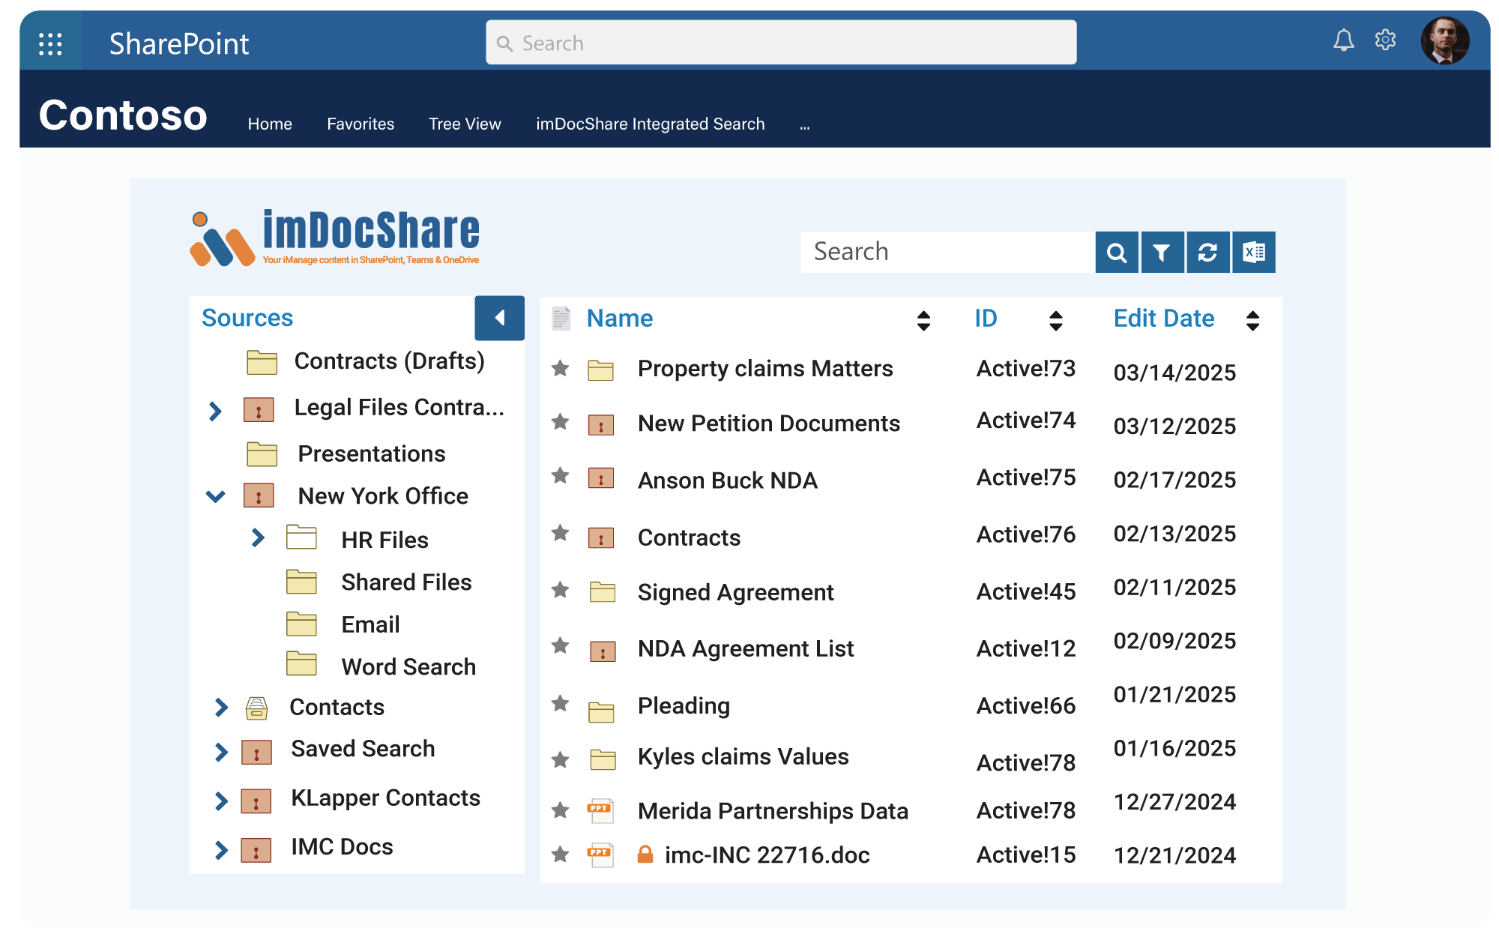The image size is (1499, 937).
Task: Click the date 12/27/2024
Action: 1174,802
